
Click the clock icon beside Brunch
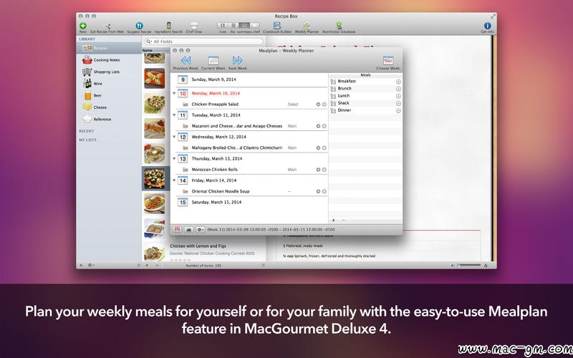[398, 89]
